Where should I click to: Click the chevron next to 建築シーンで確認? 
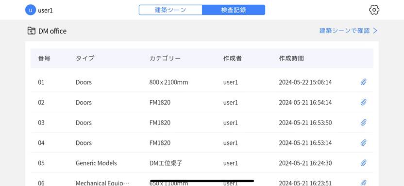point(375,31)
